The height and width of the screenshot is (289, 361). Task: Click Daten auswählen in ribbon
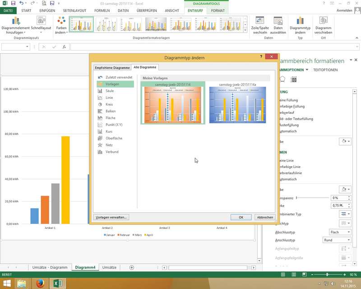pyautogui.click(x=278, y=25)
